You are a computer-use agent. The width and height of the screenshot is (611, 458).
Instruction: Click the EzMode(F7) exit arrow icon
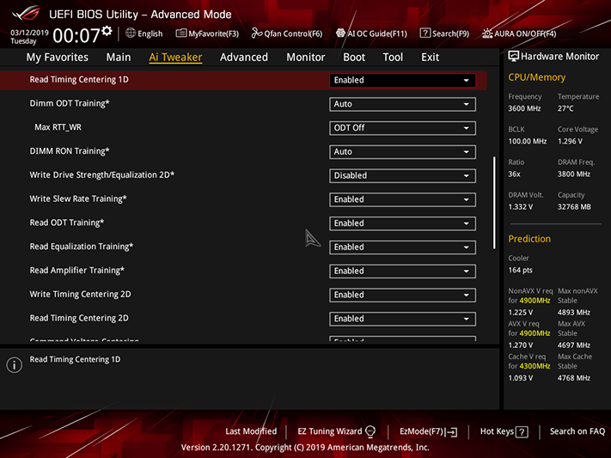click(x=452, y=432)
